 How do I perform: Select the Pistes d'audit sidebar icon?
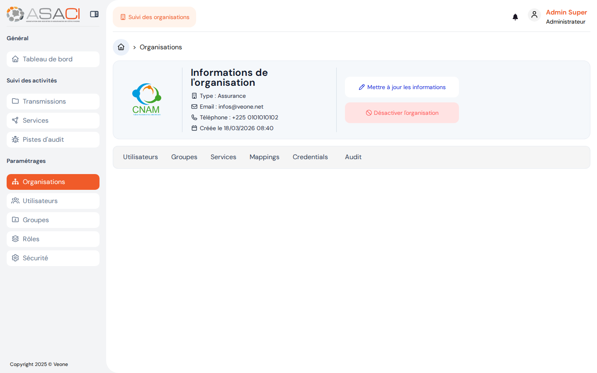[15, 139]
